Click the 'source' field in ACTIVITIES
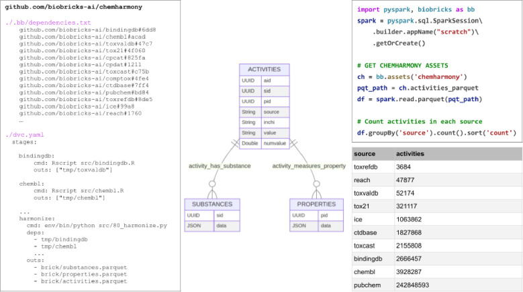This screenshot has height=292, width=523. pyautogui.click(x=275, y=112)
